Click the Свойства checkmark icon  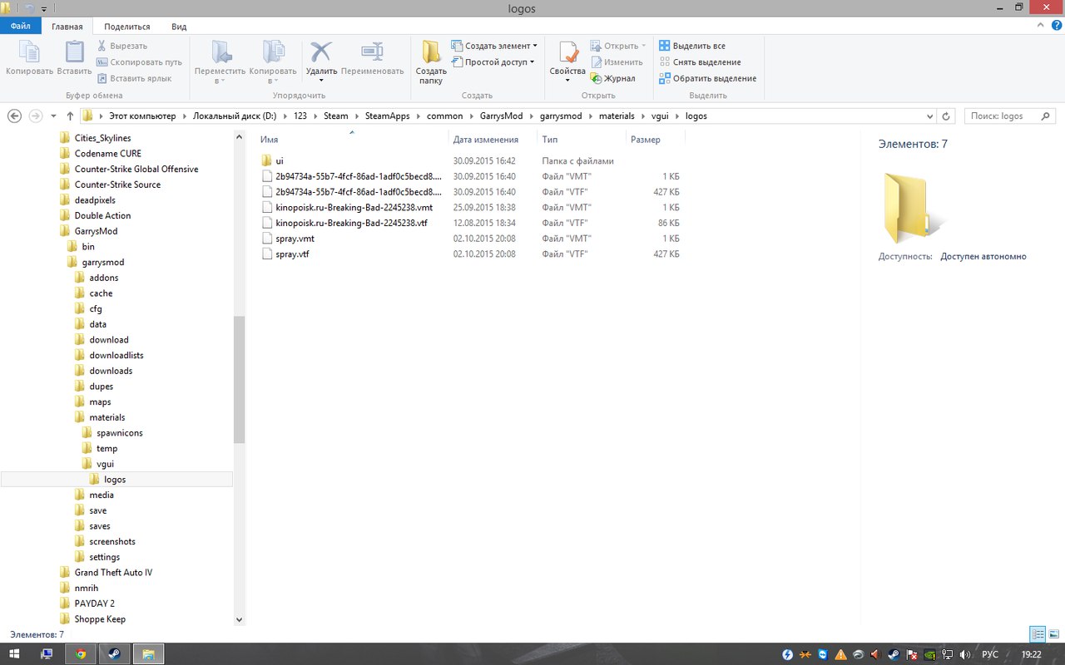tap(568, 52)
